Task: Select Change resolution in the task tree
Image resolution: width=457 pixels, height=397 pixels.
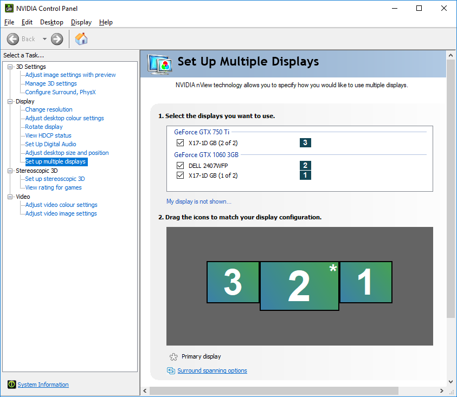Action: click(x=49, y=109)
